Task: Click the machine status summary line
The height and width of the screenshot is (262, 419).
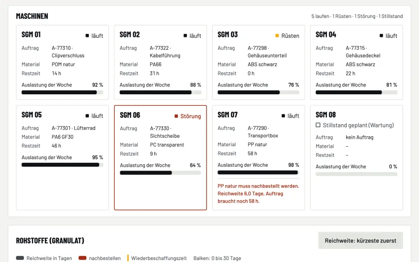Action: click(357, 16)
